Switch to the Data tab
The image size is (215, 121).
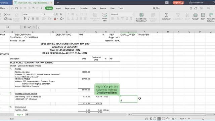pos(94,8)
